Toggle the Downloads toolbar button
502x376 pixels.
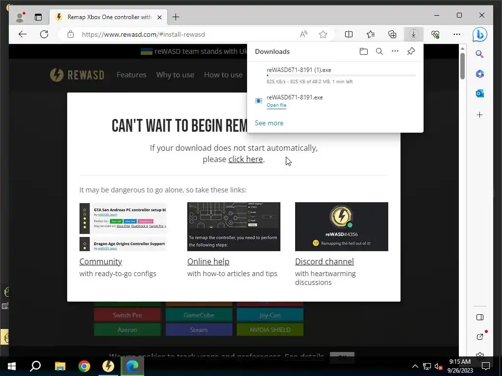coord(414,34)
